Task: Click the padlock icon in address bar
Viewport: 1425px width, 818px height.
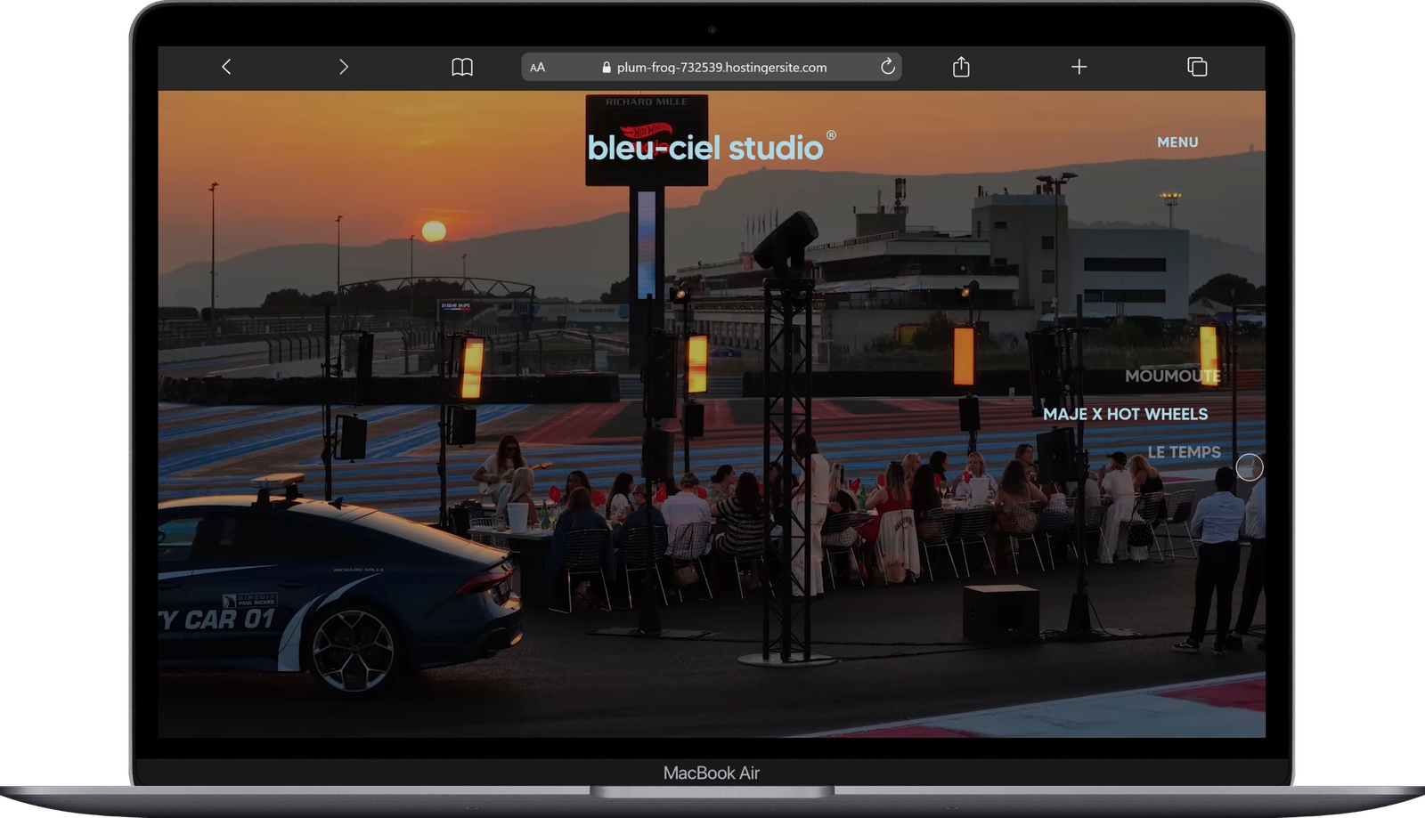Action: tap(607, 68)
